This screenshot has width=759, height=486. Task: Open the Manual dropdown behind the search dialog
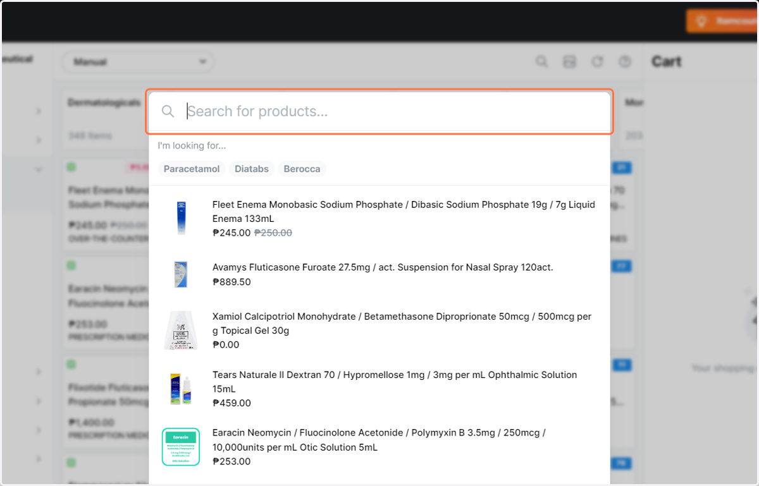pyautogui.click(x=138, y=62)
